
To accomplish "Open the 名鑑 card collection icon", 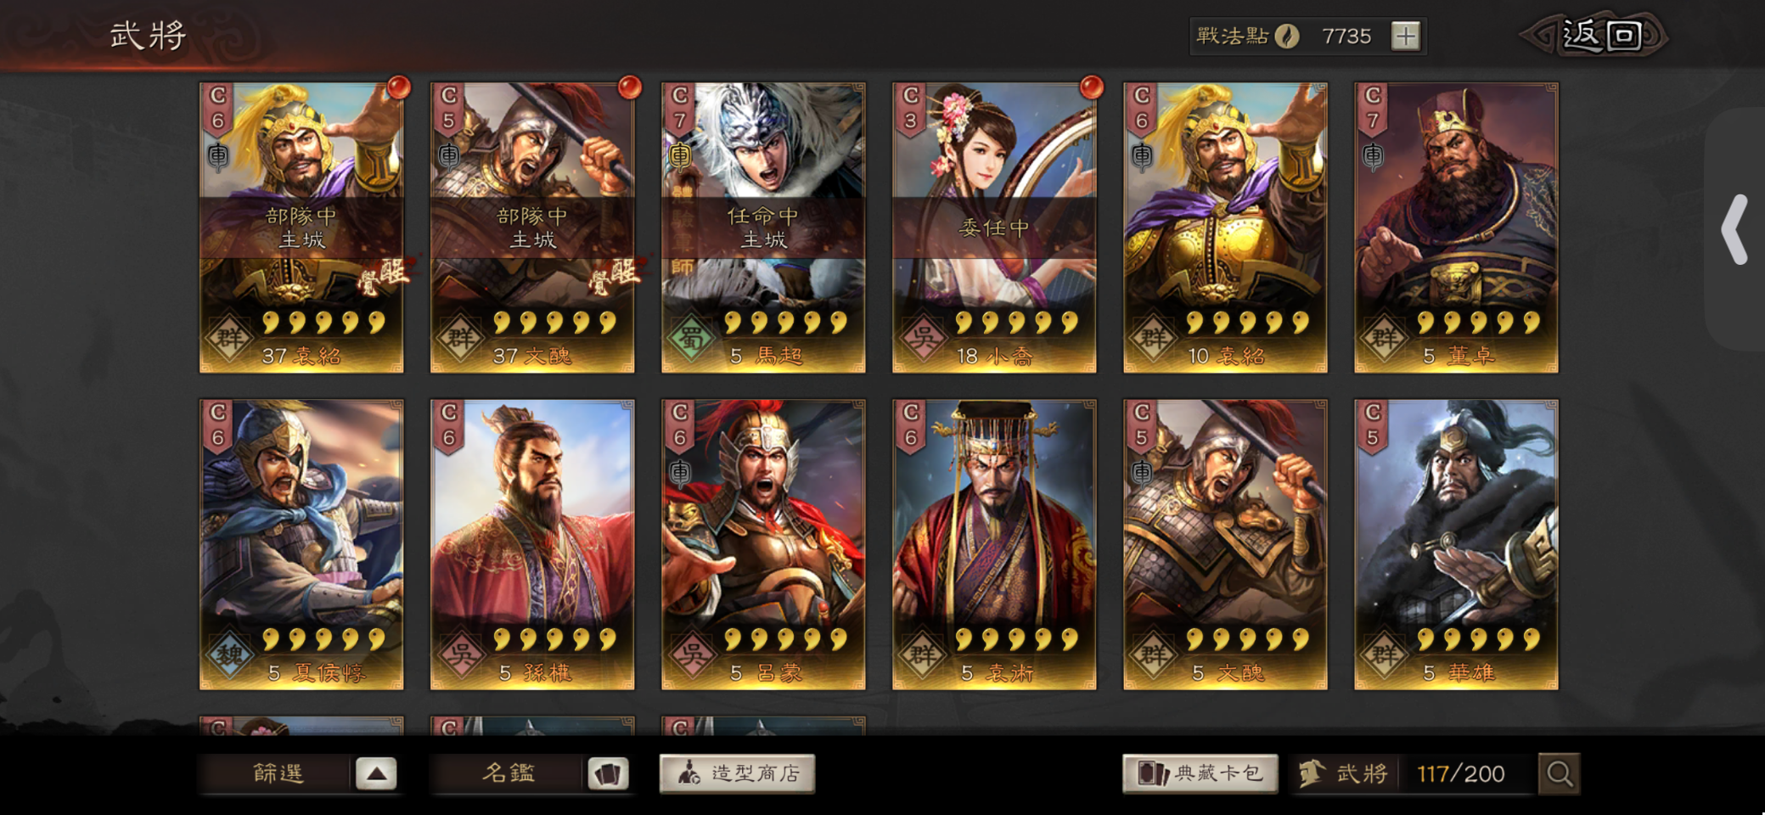I will tap(608, 773).
